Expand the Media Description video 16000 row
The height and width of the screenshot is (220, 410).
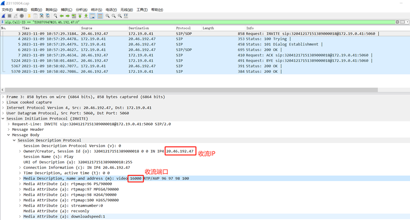pos(20,178)
